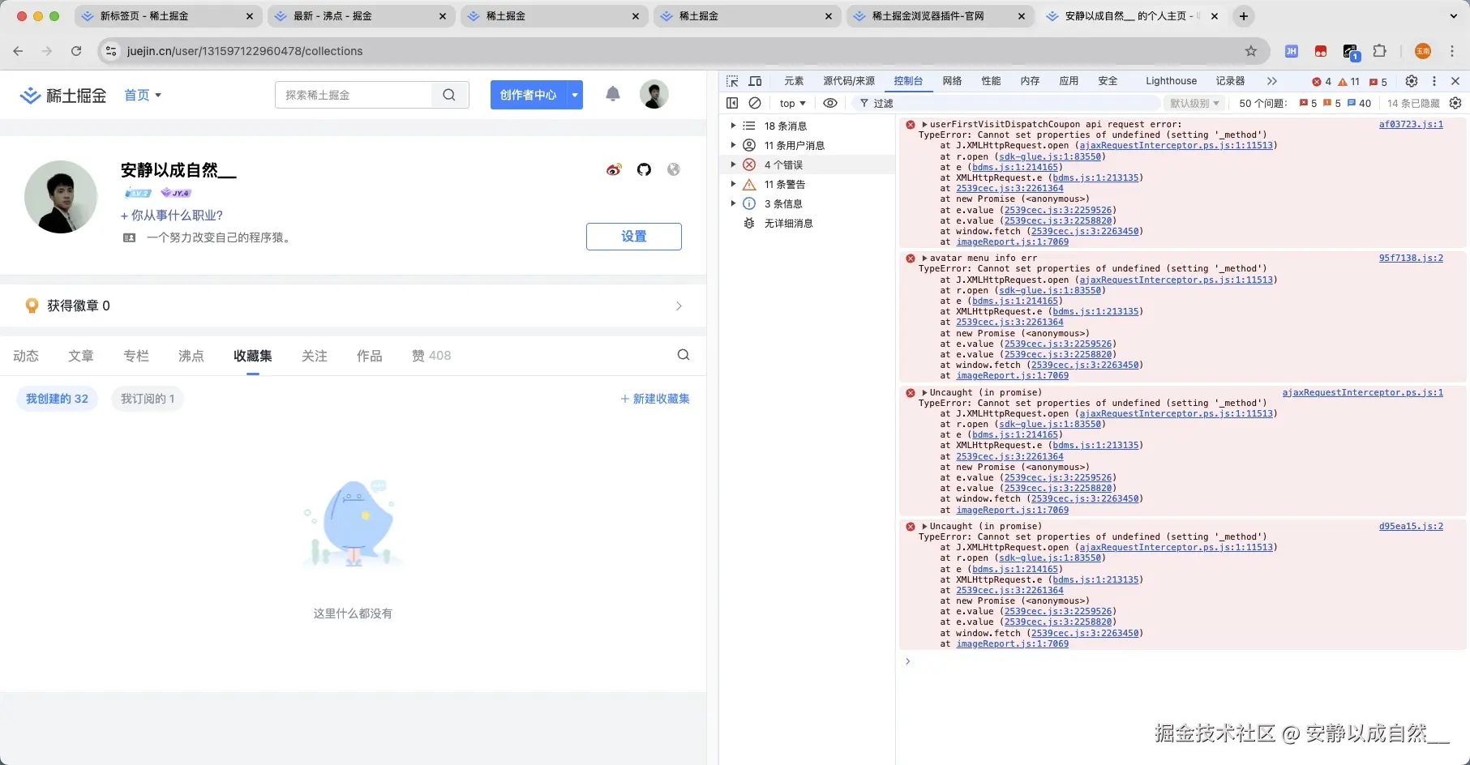Viewport: 1470px width, 765px height.
Task: Toggle live expression eye icon
Action: click(830, 103)
